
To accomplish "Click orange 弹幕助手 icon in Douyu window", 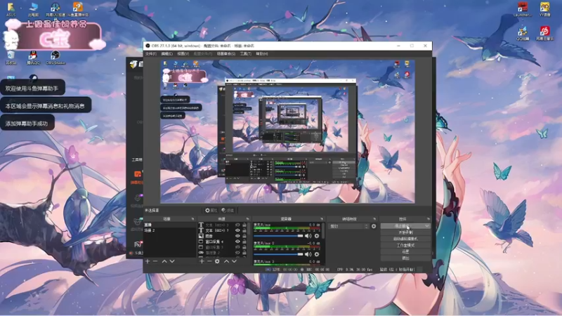I will pyautogui.click(x=137, y=174).
